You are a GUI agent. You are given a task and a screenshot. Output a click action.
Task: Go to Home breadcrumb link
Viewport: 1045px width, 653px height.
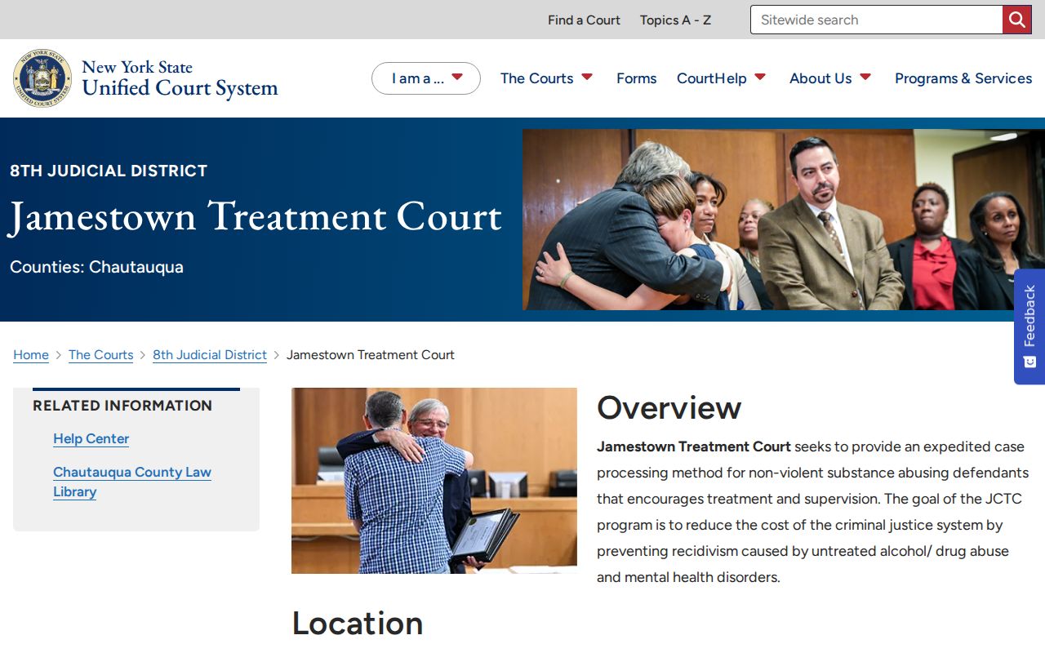[31, 355]
